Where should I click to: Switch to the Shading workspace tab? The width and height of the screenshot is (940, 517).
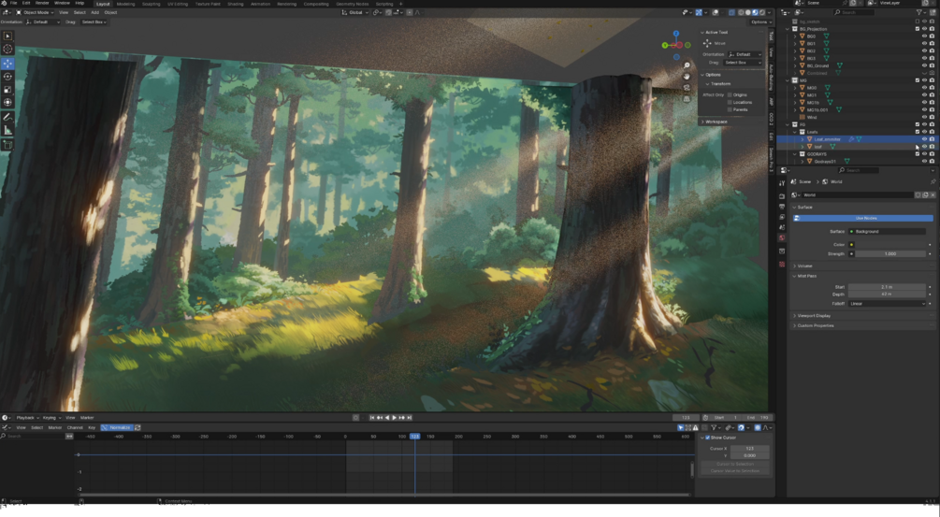pos(236,4)
